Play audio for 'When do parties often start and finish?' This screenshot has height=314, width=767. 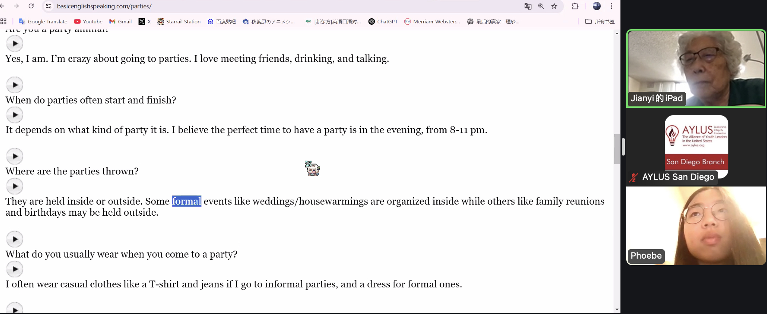[x=15, y=85]
